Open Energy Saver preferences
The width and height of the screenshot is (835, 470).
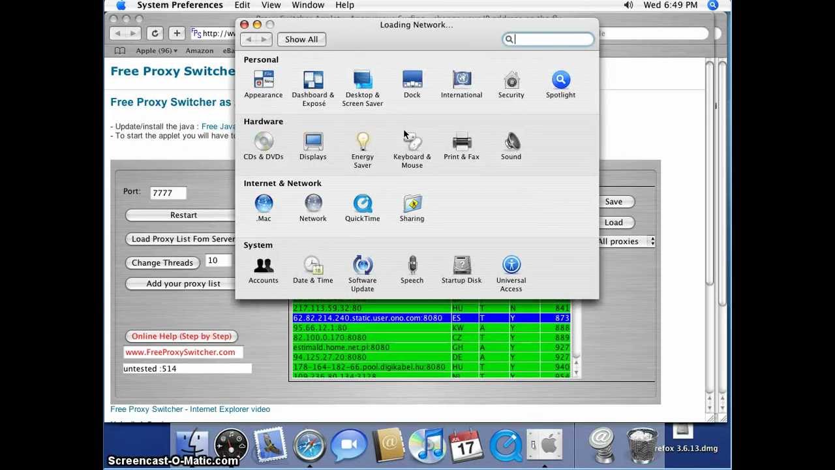[363, 150]
